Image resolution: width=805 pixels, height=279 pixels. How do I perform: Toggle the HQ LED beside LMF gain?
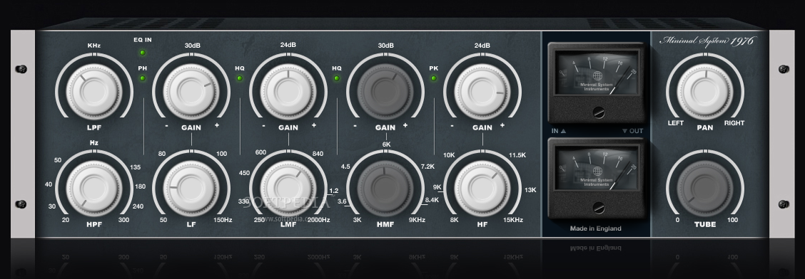pos(239,78)
